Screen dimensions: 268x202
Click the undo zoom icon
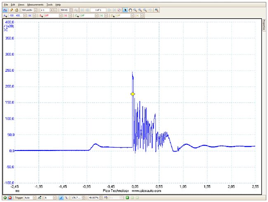pos(150,9)
